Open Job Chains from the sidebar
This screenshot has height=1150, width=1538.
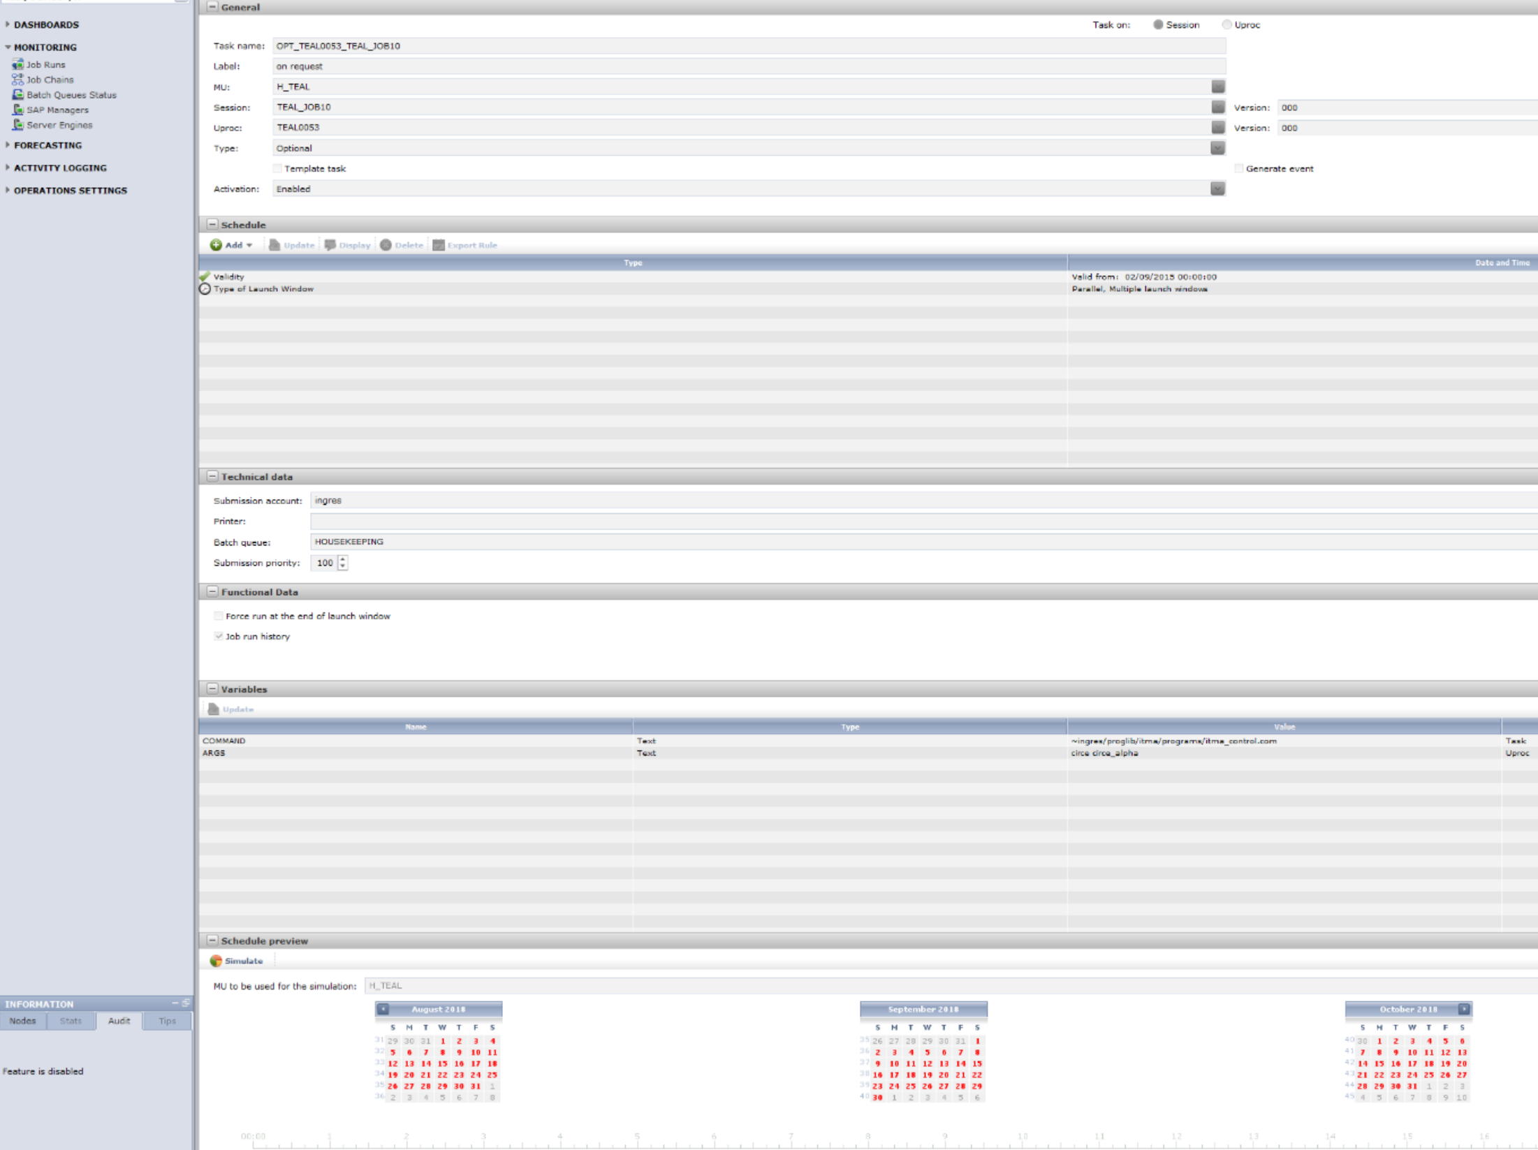point(49,80)
